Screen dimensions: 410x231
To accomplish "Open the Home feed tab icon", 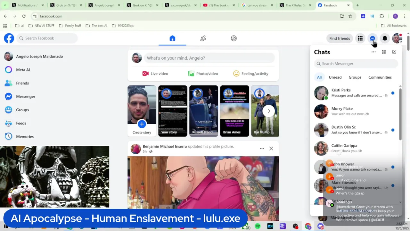I will point(172,38).
